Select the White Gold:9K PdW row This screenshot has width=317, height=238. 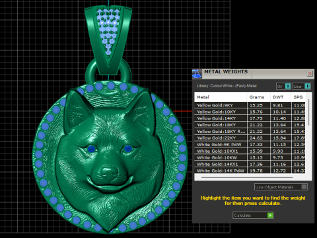[250, 145]
